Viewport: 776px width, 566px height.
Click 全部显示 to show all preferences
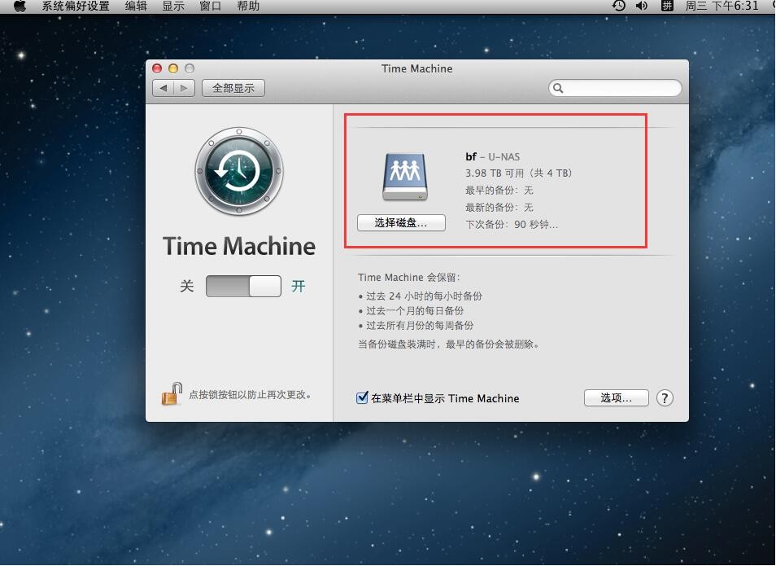(x=233, y=87)
